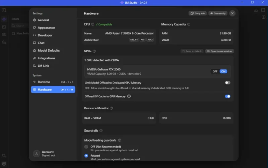Click AMD Ryzen 7 3700X processor name

pos(129,33)
